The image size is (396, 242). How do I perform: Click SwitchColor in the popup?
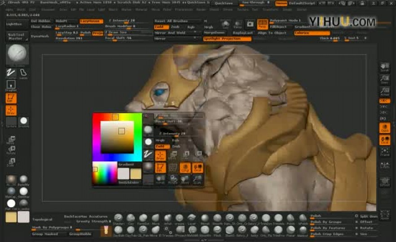click(129, 182)
